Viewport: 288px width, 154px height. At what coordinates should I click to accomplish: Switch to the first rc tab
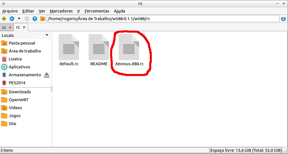pos(4,28)
